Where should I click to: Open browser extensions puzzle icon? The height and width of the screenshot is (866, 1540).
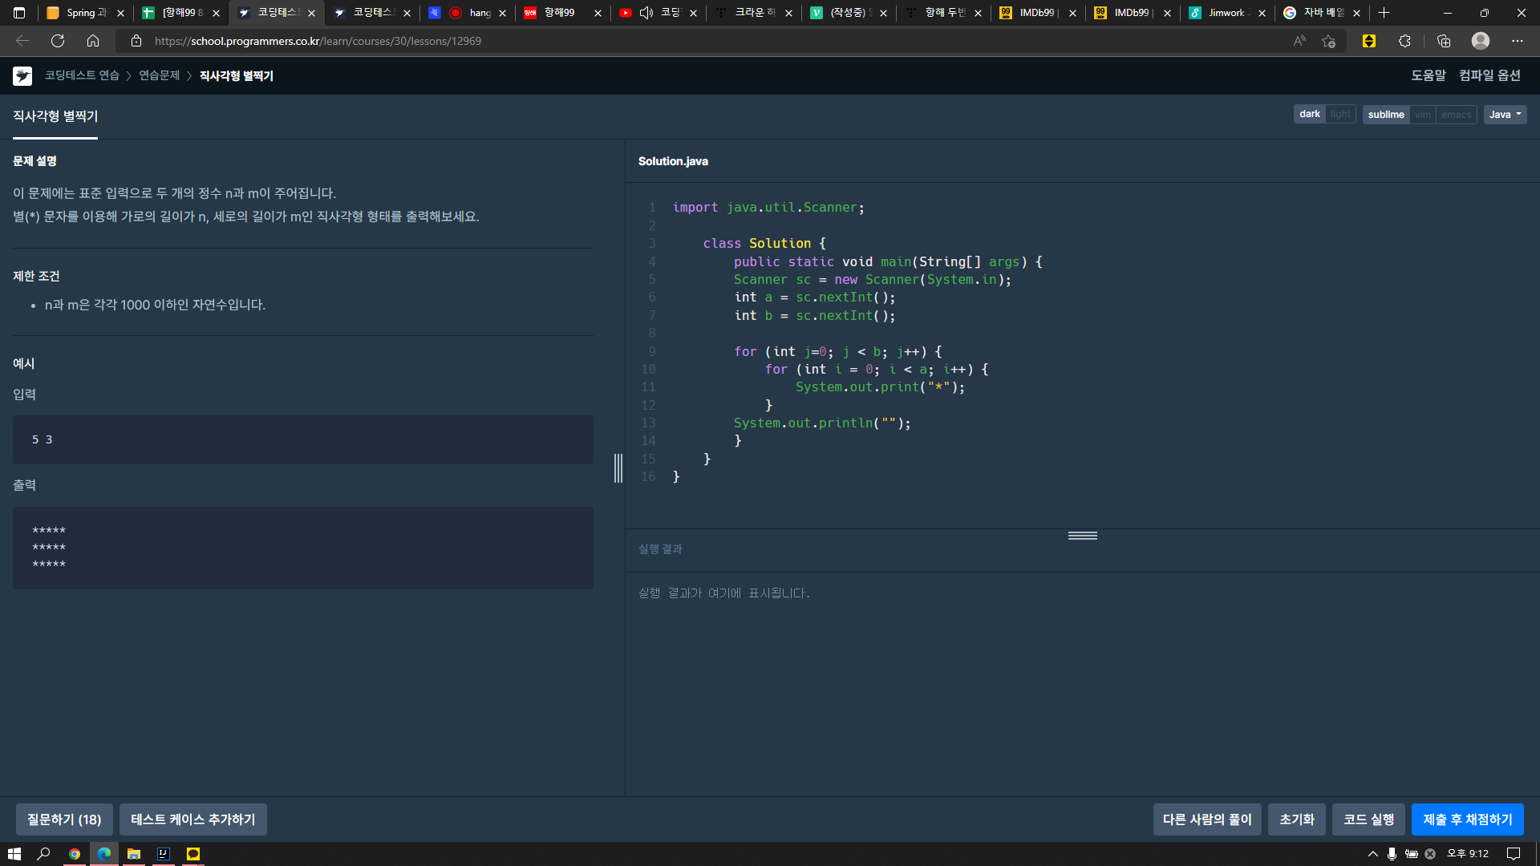[1404, 41]
